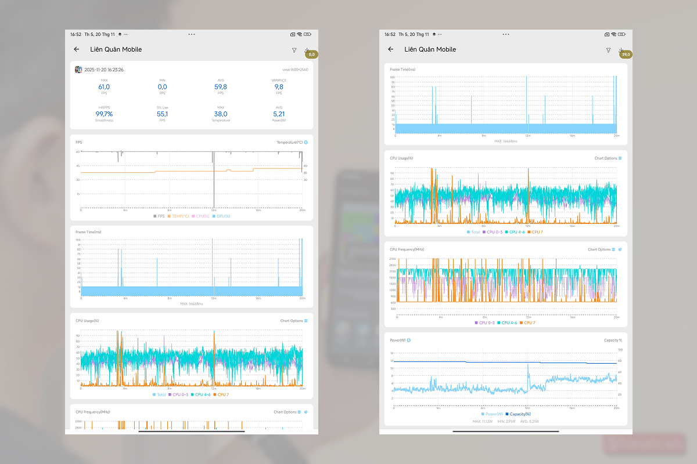Viewport: 697px width, 464px height.
Task: Tap the 99,7% Smoothness value
Action: click(x=104, y=114)
